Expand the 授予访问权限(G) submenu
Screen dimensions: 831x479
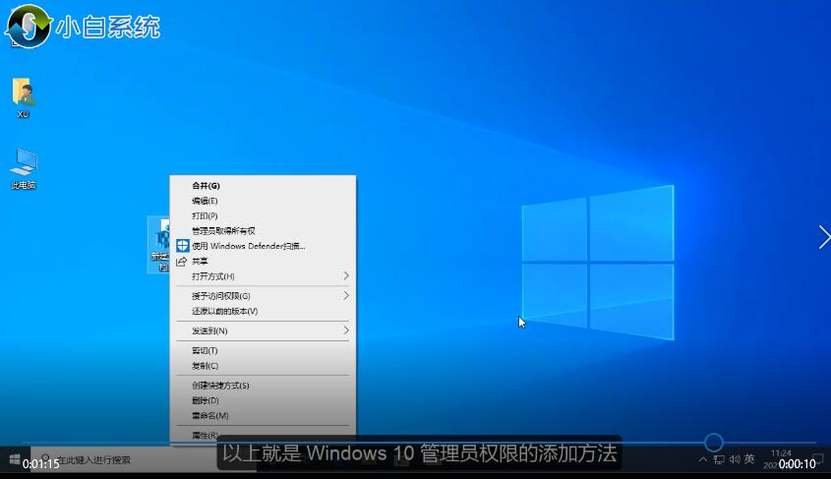point(262,296)
